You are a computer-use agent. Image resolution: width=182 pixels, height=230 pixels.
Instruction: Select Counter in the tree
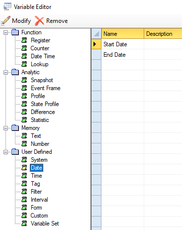40,48
